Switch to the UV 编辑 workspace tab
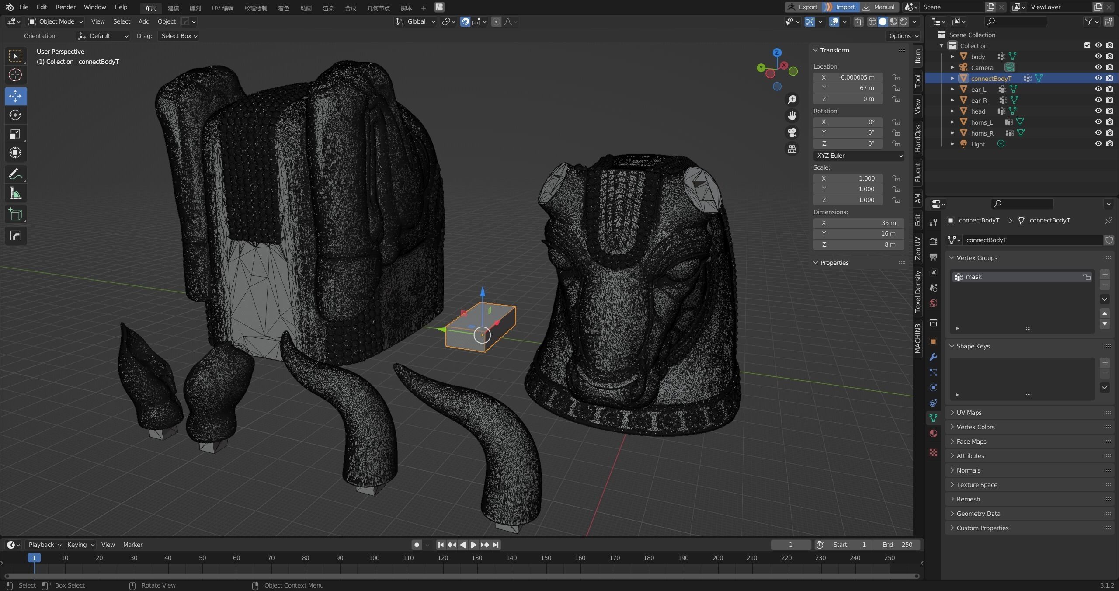 click(222, 7)
